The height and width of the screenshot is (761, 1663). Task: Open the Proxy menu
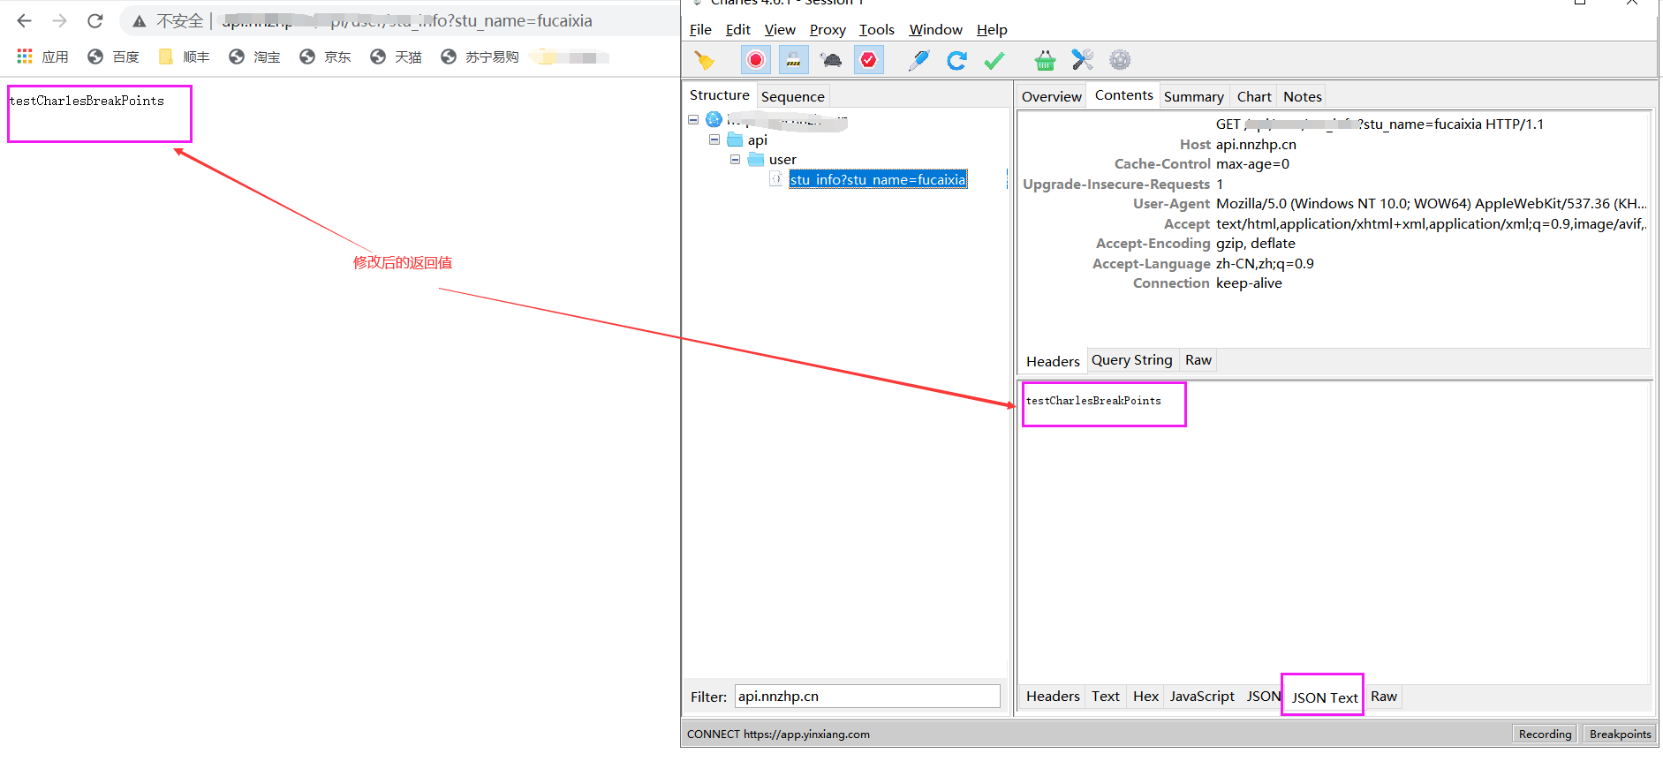coord(828,29)
